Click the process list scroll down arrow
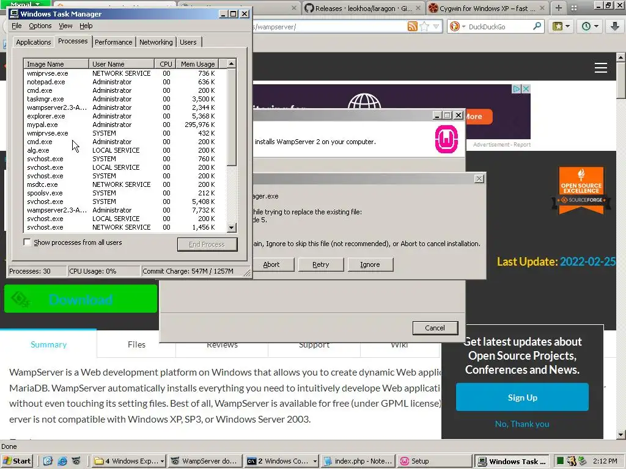 pos(232,228)
